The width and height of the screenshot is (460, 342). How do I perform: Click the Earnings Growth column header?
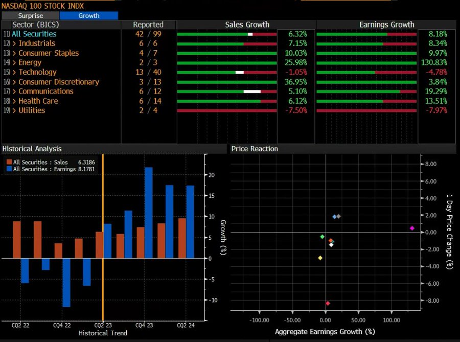click(x=387, y=25)
